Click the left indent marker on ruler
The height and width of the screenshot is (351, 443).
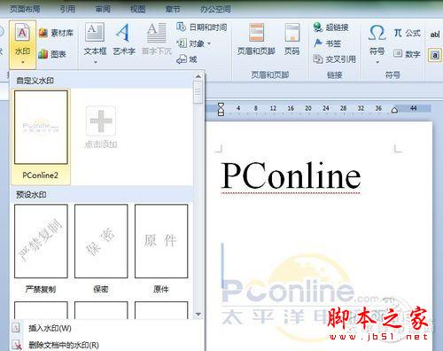221,109
